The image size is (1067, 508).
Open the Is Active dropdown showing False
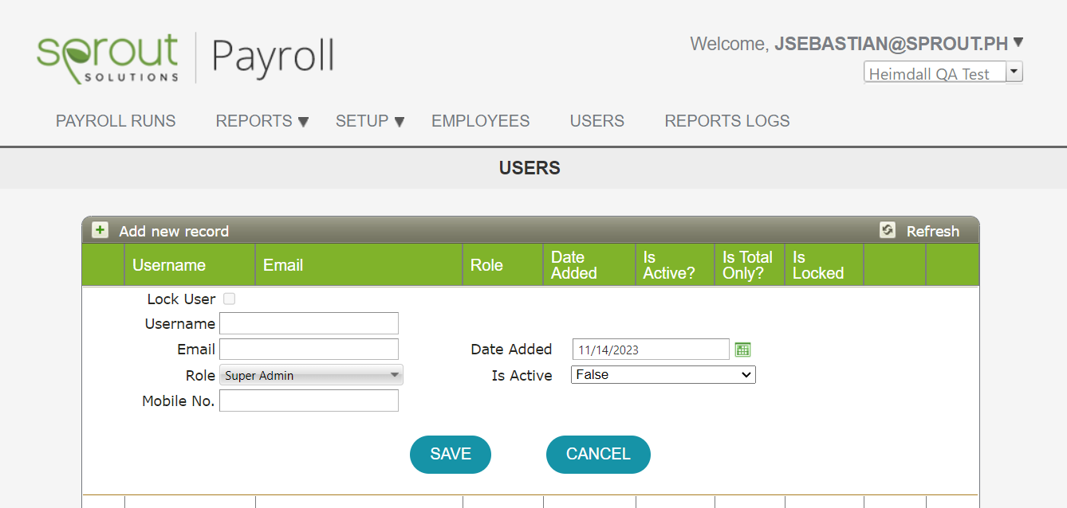pyautogui.click(x=663, y=374)
